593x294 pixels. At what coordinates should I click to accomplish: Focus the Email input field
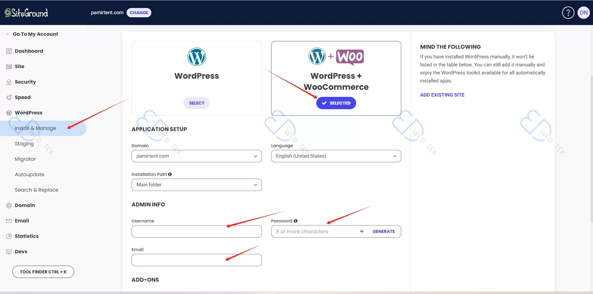tap(196, 260)
